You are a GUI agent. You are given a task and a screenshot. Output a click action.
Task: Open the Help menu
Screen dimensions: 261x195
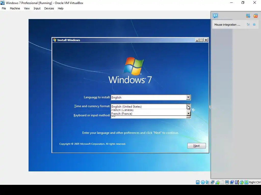61,8
